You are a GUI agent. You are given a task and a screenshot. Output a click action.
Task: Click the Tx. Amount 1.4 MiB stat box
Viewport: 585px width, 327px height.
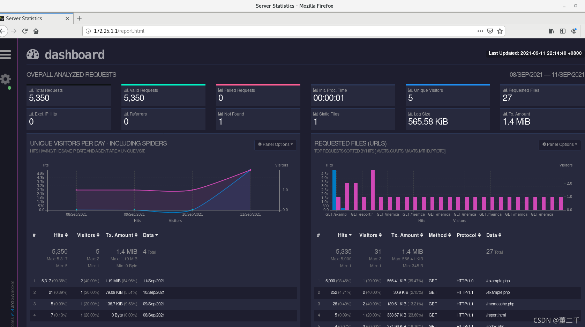pos(542,119)
